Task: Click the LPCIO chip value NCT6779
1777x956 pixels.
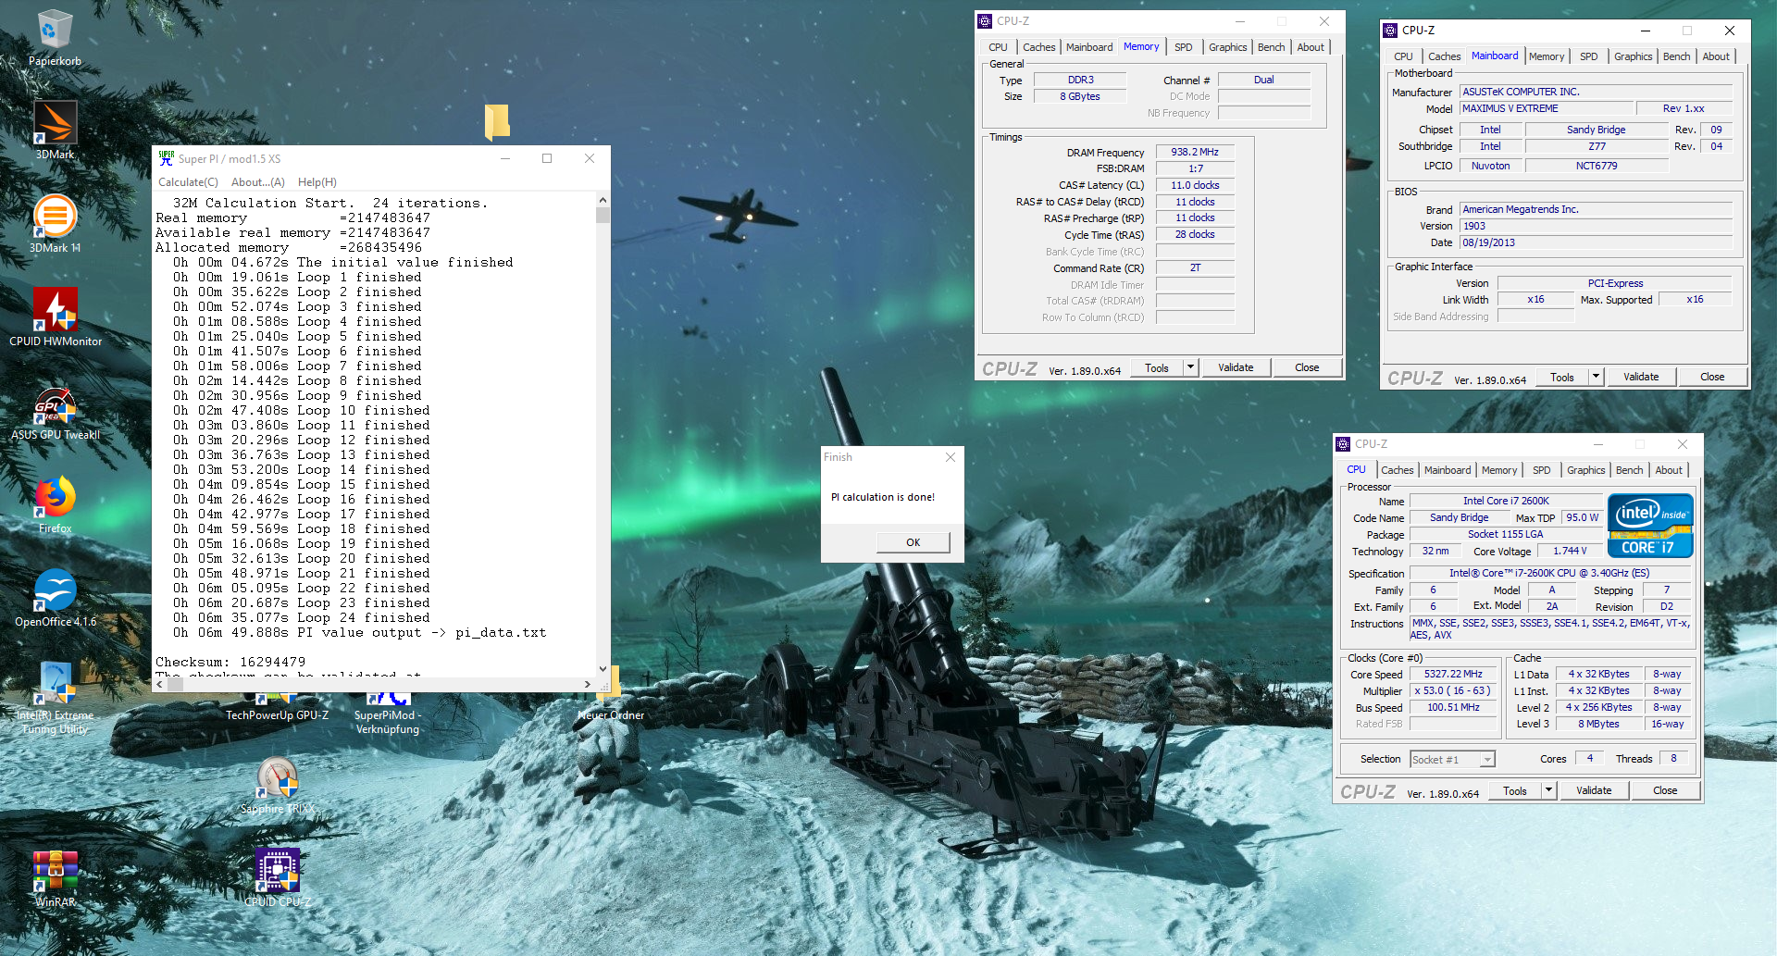Action: tap(1597, 166)
